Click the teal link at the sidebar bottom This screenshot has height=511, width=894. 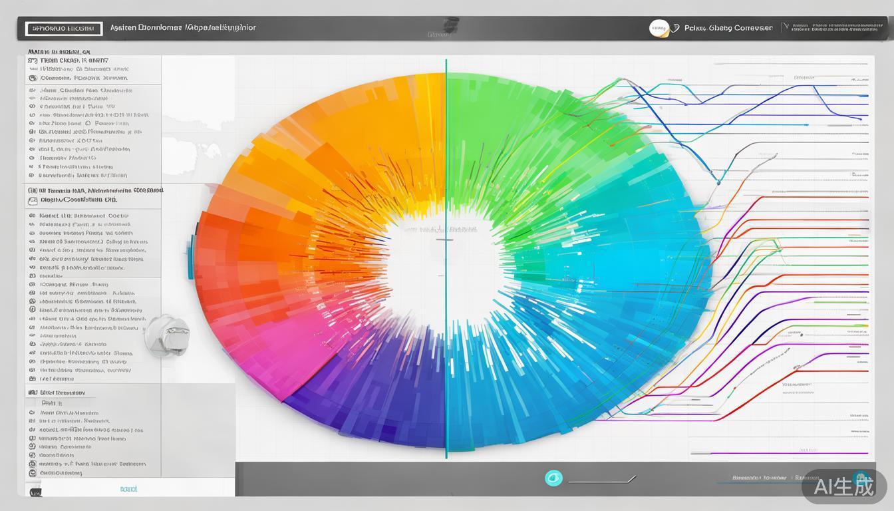click(128, 488)
